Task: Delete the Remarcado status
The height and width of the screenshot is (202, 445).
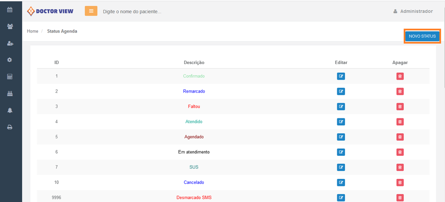Action: (400, 92)
